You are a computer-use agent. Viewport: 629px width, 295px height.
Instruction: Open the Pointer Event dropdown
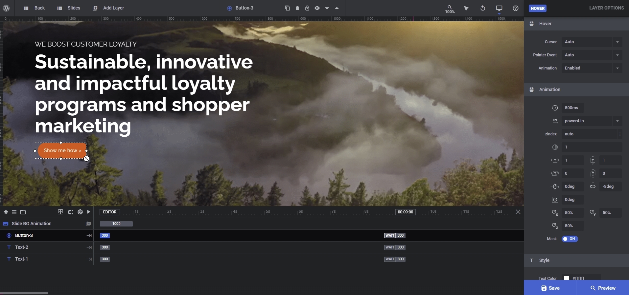coord(592,55)
